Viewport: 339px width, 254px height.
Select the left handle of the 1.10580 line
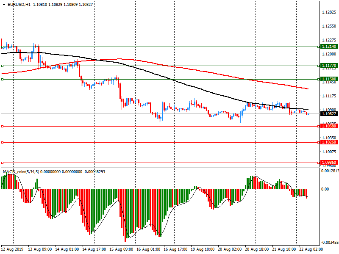[x=3, y=126]
